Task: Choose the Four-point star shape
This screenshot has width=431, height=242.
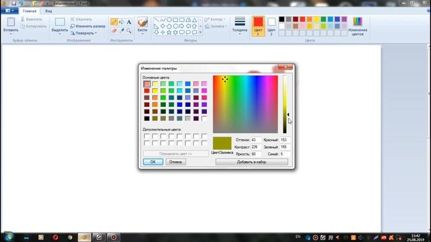Action: [163, 32]
